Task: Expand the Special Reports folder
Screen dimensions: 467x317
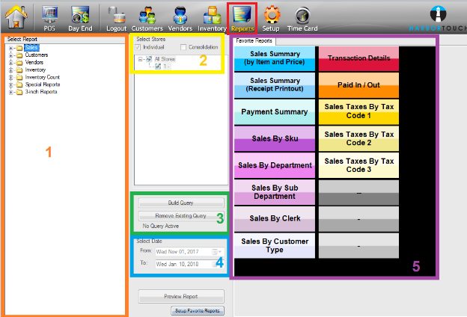Action: (10, 85)
